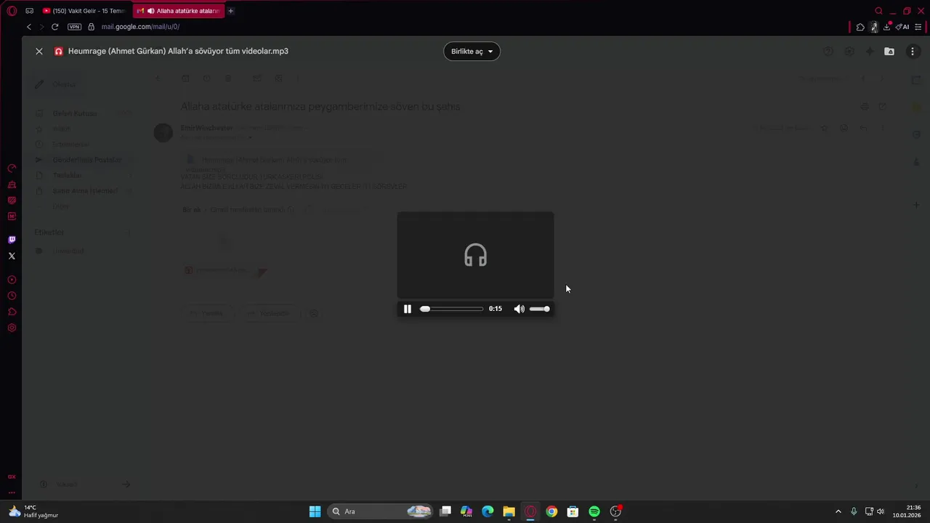Open GX Control speedometer in sidebar
This screenshot has width=930, height=523.
point(12,169)
